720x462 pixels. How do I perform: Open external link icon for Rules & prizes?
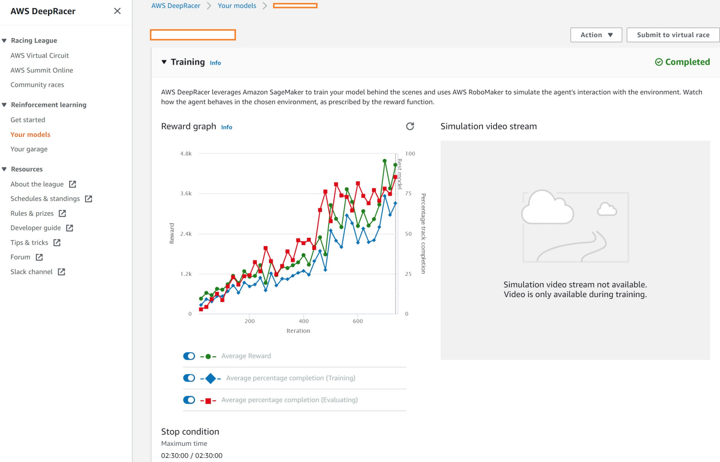point(63,213)
